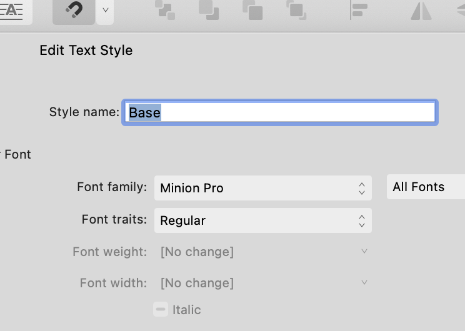
Task: Open snapping options chevron beside magnet
Action: [x=105, y=11]
